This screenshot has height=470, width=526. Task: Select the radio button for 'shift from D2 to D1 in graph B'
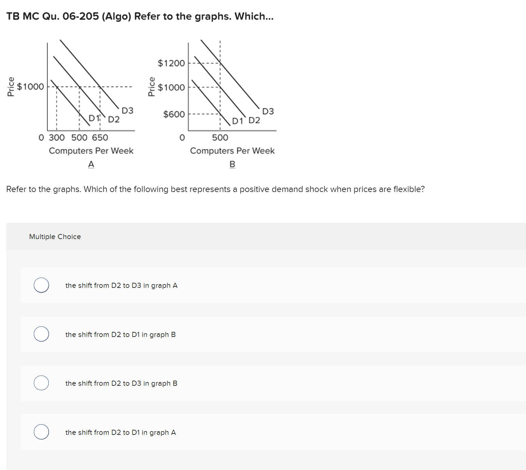click(x=41, y=335)
